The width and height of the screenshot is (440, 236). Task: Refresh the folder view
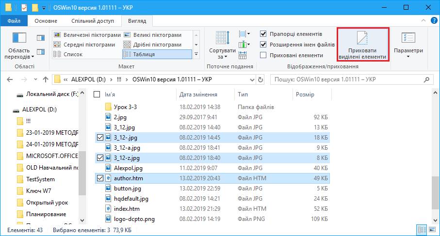[x=261, y=79]
